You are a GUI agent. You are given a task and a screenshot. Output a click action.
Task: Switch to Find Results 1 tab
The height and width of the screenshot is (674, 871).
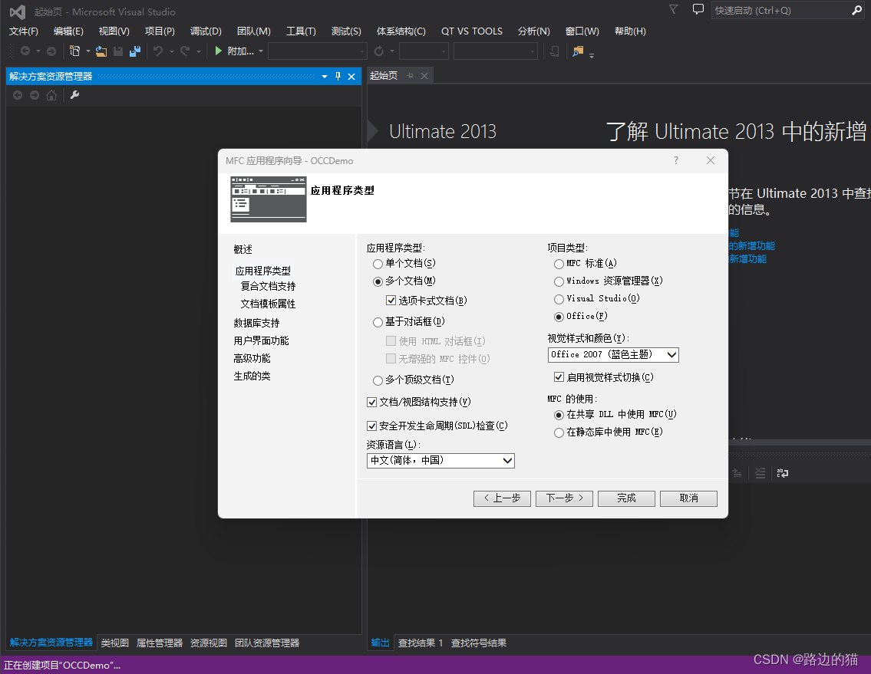421,643
